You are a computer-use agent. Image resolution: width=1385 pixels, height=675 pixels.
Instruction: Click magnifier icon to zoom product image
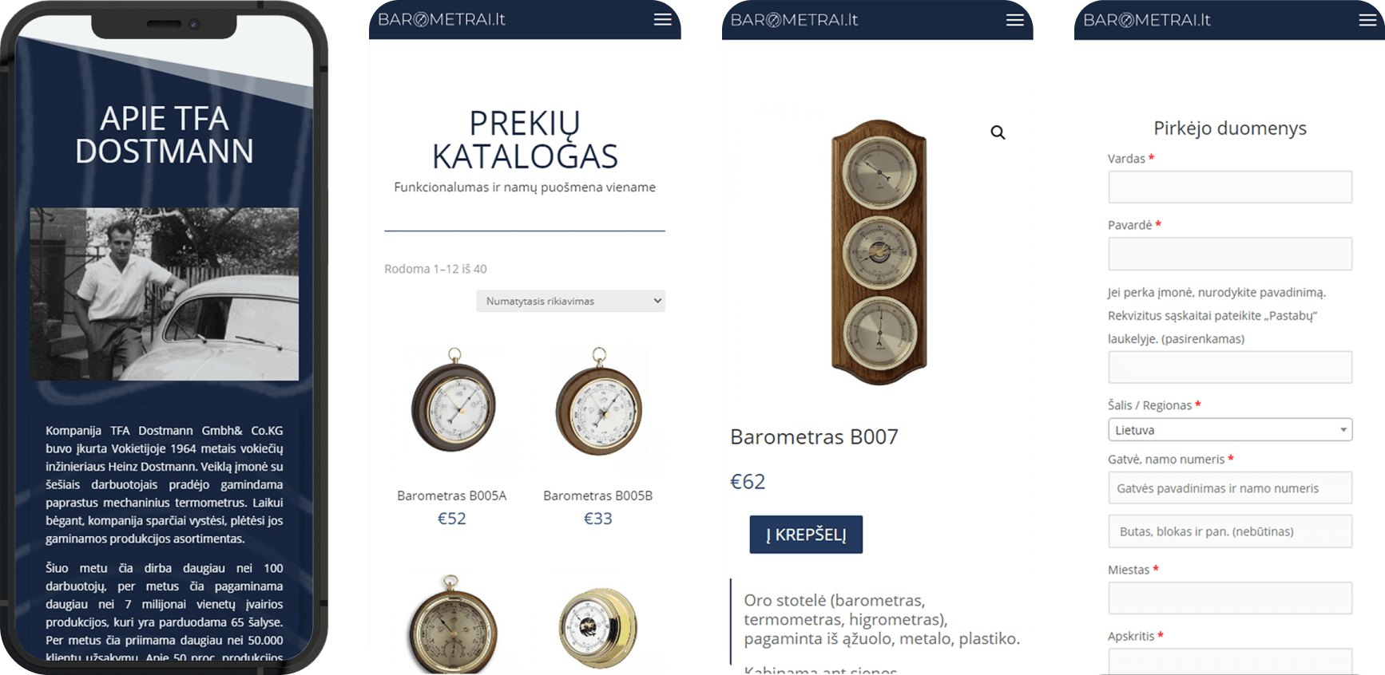click(998, 132)
